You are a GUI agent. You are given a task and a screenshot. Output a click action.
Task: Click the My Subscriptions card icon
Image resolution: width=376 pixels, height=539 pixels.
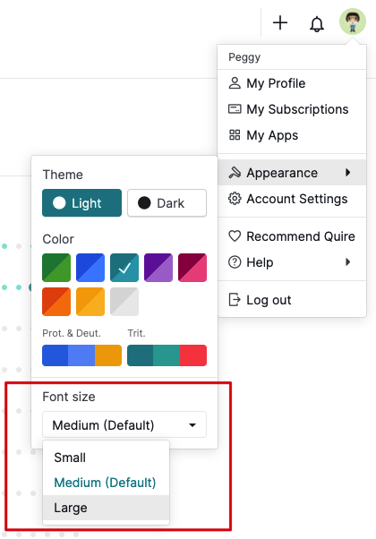coord(235,109)
